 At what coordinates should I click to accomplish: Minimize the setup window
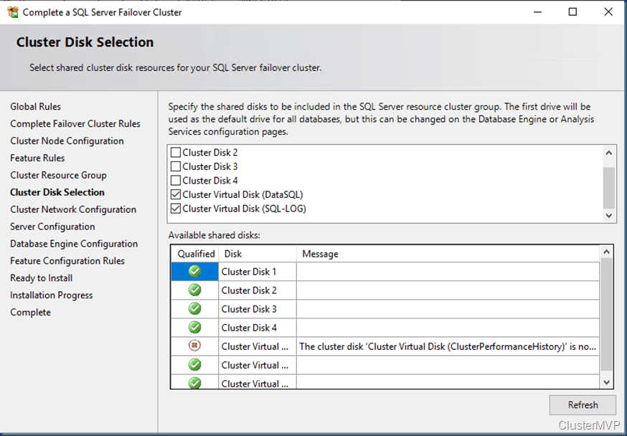(537, 12)
